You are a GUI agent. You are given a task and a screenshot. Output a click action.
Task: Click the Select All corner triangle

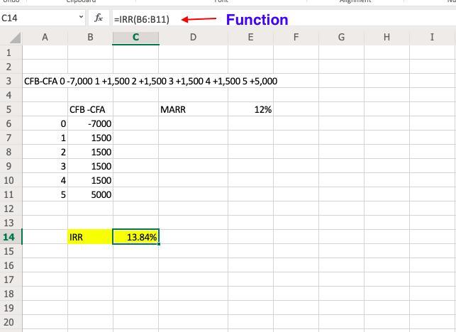click(x=13, y=38)
